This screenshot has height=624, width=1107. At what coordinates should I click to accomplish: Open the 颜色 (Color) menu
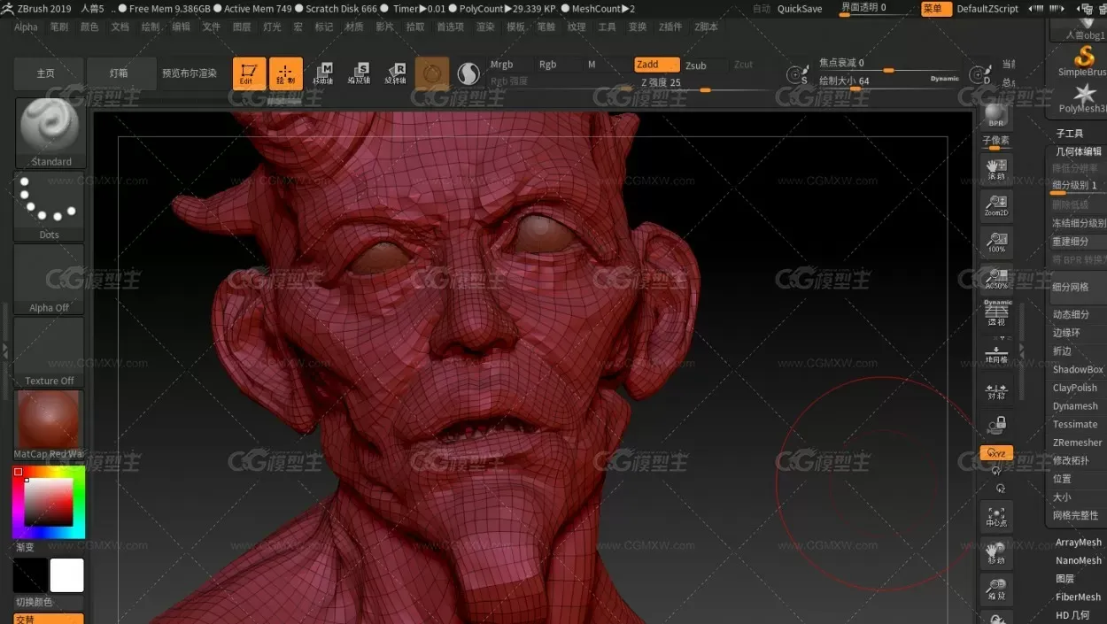(89, 27)
